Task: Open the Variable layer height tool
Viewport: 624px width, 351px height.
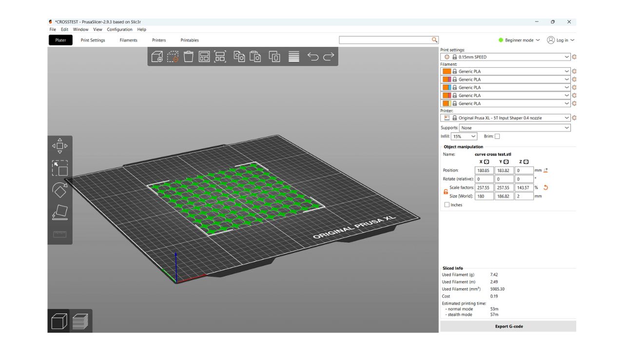Action: 293,57
